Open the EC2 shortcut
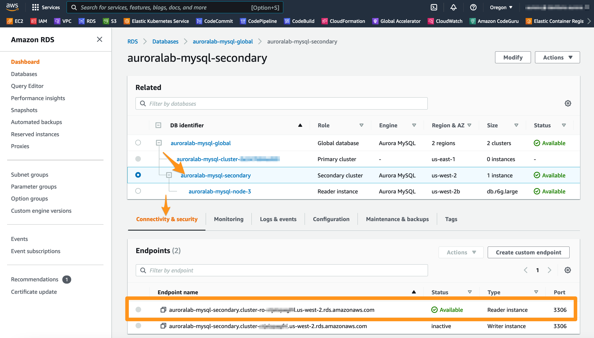Image resolution: width=594 pixels, height=338 pixels. [15, 21]
